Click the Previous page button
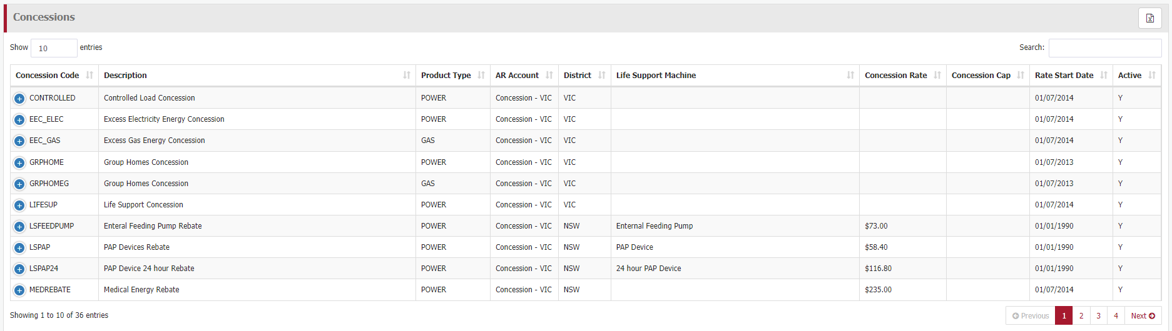 point(1030,316)
